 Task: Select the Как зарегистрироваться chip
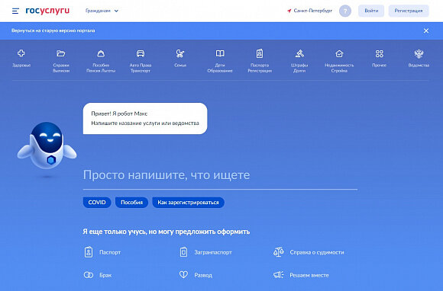[188, 203]
